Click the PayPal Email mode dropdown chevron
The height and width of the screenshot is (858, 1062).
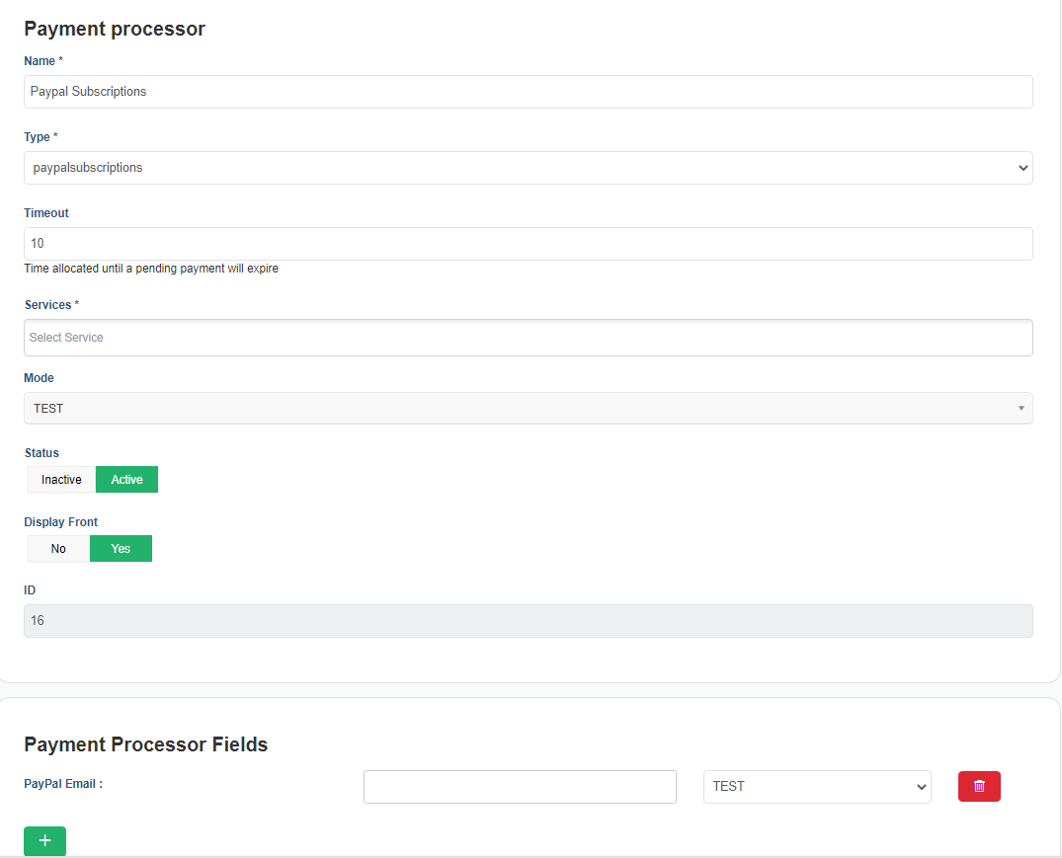921,786
